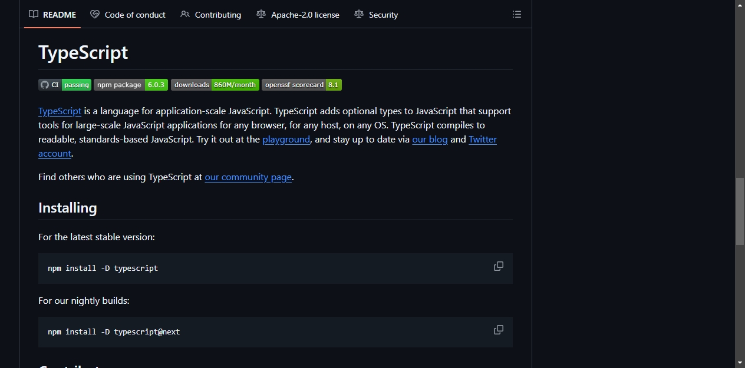Follow the TypeScript link in the intro paragraph
Viewport: 745px width, 368px height.
click(60, 111)
